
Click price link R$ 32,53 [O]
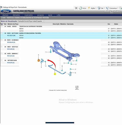tap(11, 56)
